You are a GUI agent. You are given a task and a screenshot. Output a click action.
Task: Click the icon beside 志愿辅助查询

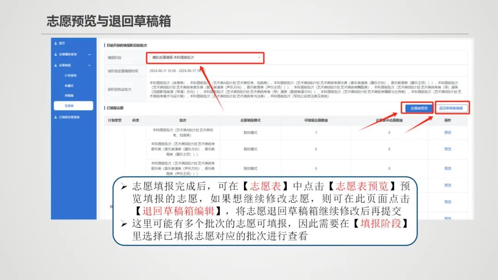pyautogui.click(x=56, y=54)
